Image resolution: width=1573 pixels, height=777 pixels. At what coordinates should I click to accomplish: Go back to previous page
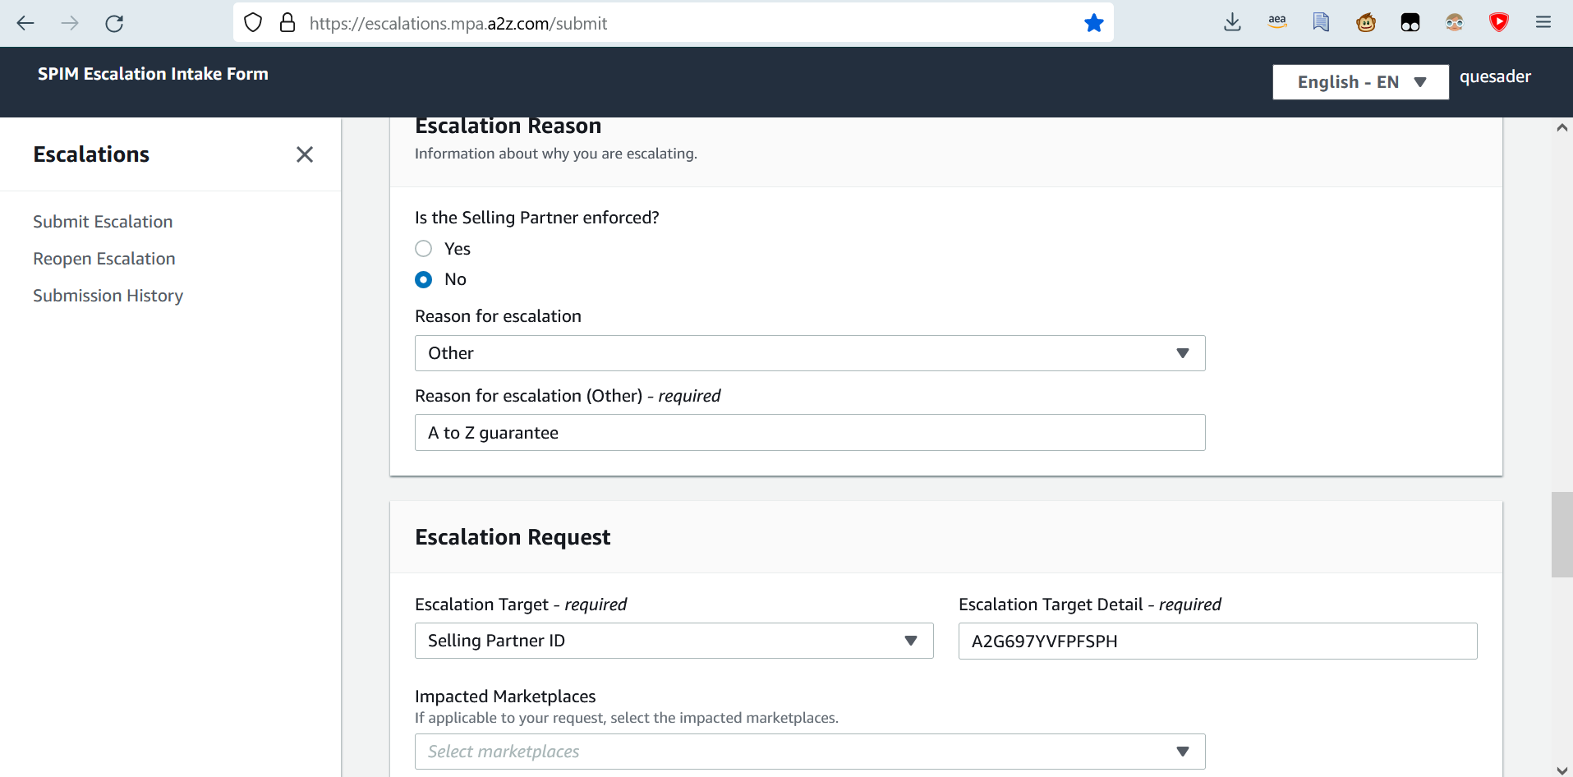tap(25, 23)
